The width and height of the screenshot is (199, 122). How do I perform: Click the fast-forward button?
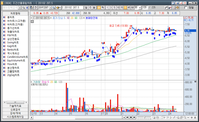pyautogui.click(x=134, y=117)
